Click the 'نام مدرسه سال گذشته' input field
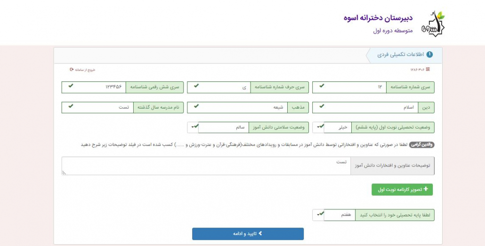This screenshot has width=485, height=246. pos(97,107)
